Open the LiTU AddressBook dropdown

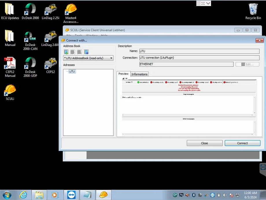pyautogui.click(x=88, y=58)
